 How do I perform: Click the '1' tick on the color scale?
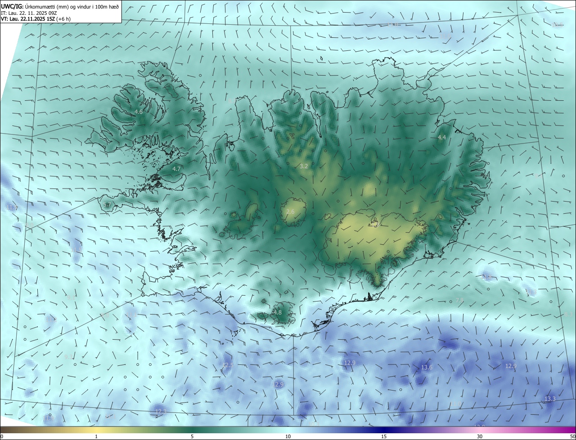(96, 436)
